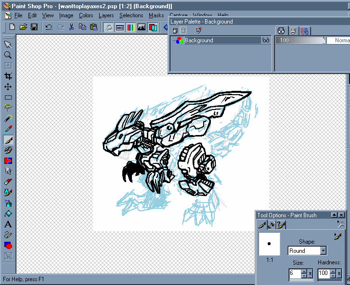Select the Airbrush spray can tool
Screen dimensions: 350x285
tap(8, 203)
